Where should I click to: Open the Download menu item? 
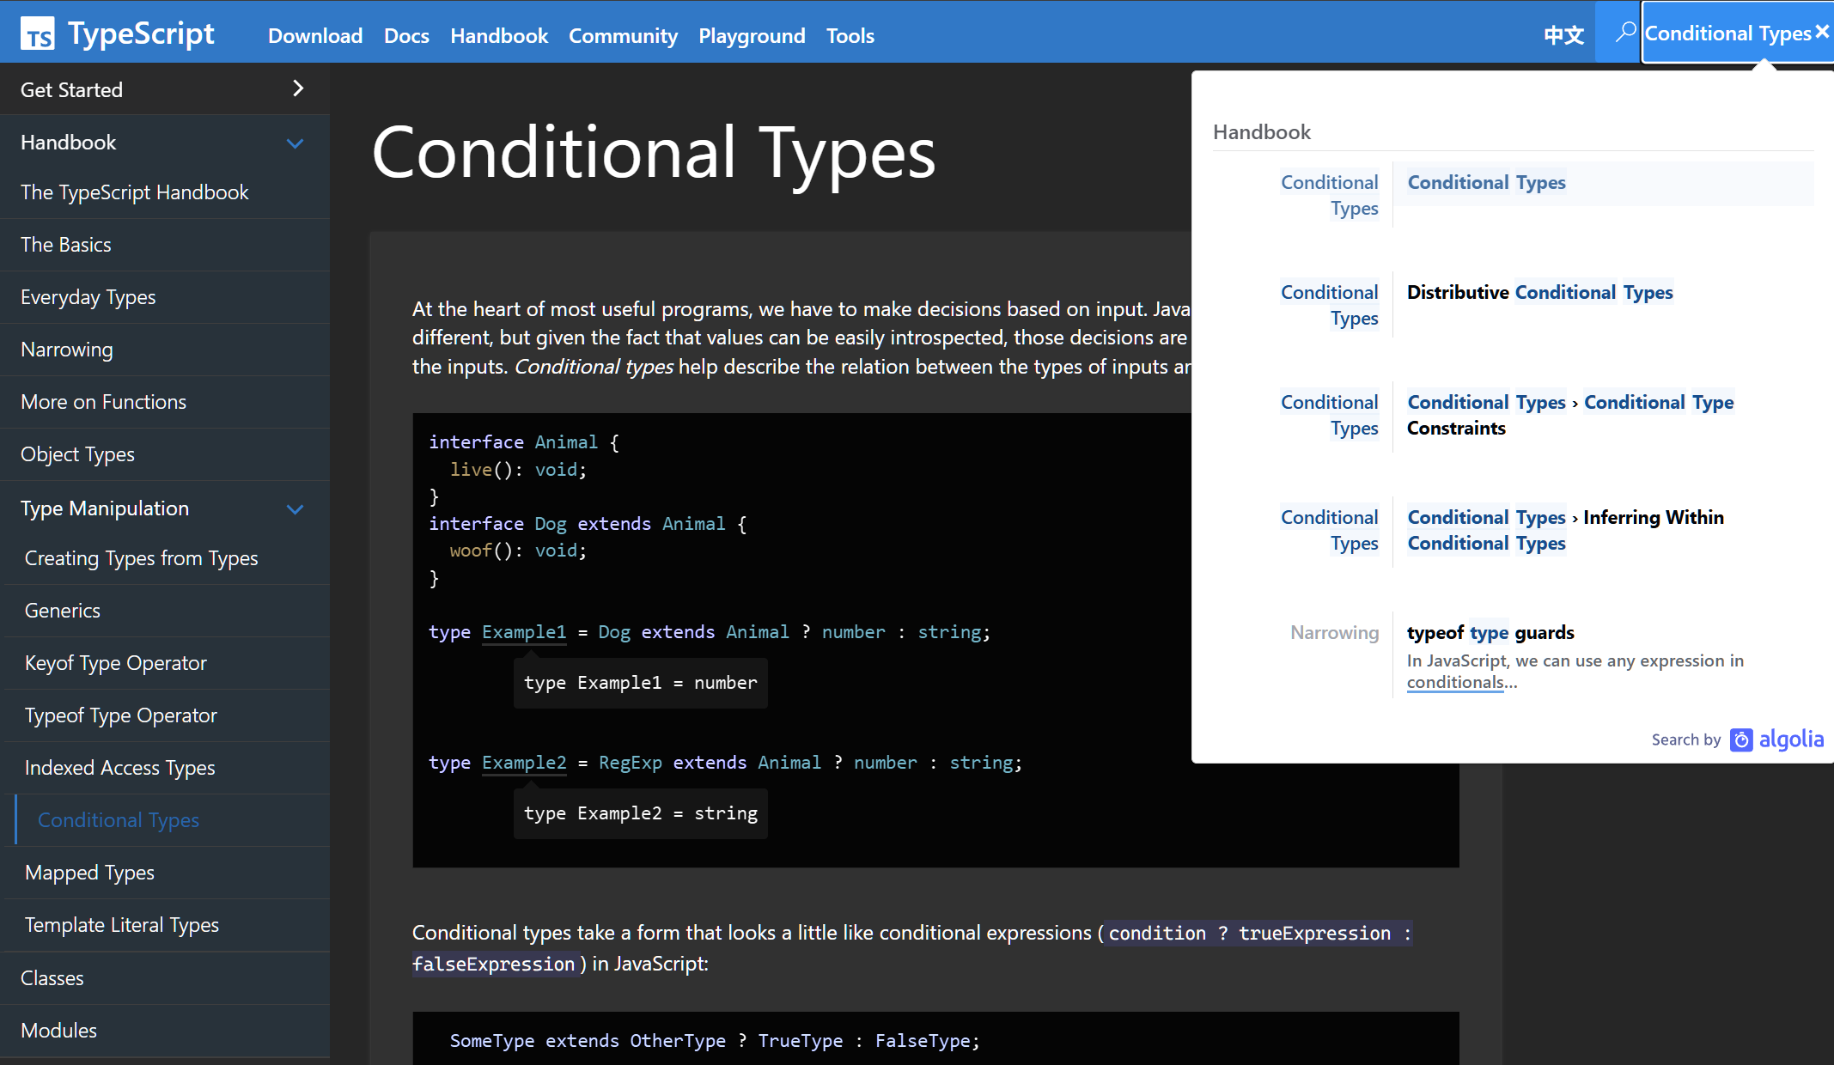(x=315, y=35)
